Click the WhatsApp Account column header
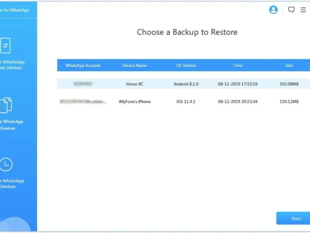 (x=83, y=65)
